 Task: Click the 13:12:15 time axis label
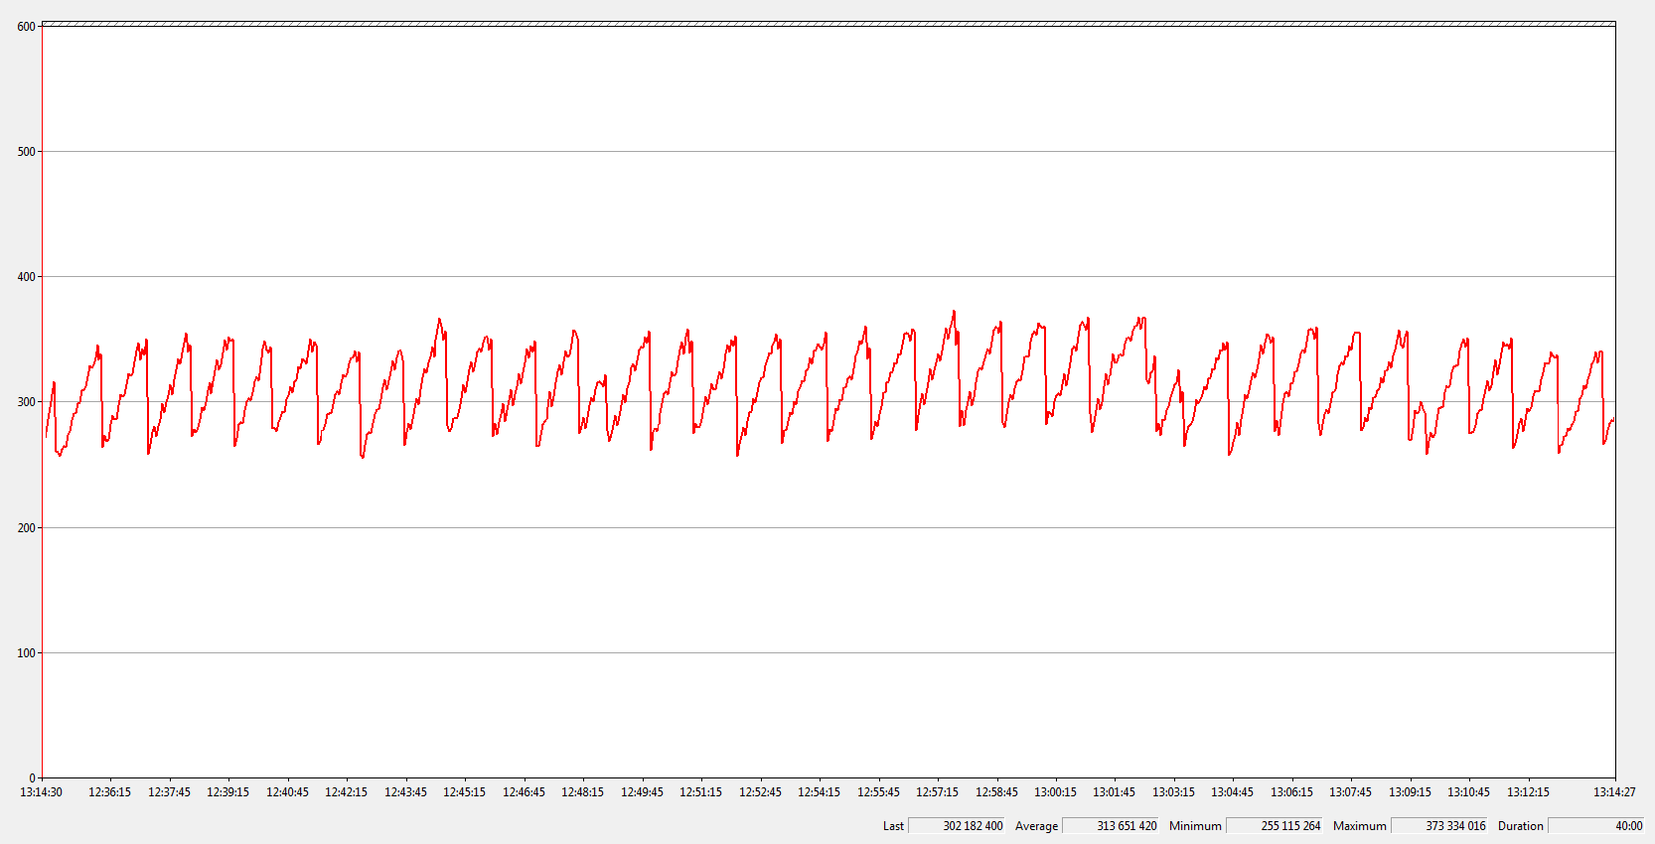[1529, 792]
